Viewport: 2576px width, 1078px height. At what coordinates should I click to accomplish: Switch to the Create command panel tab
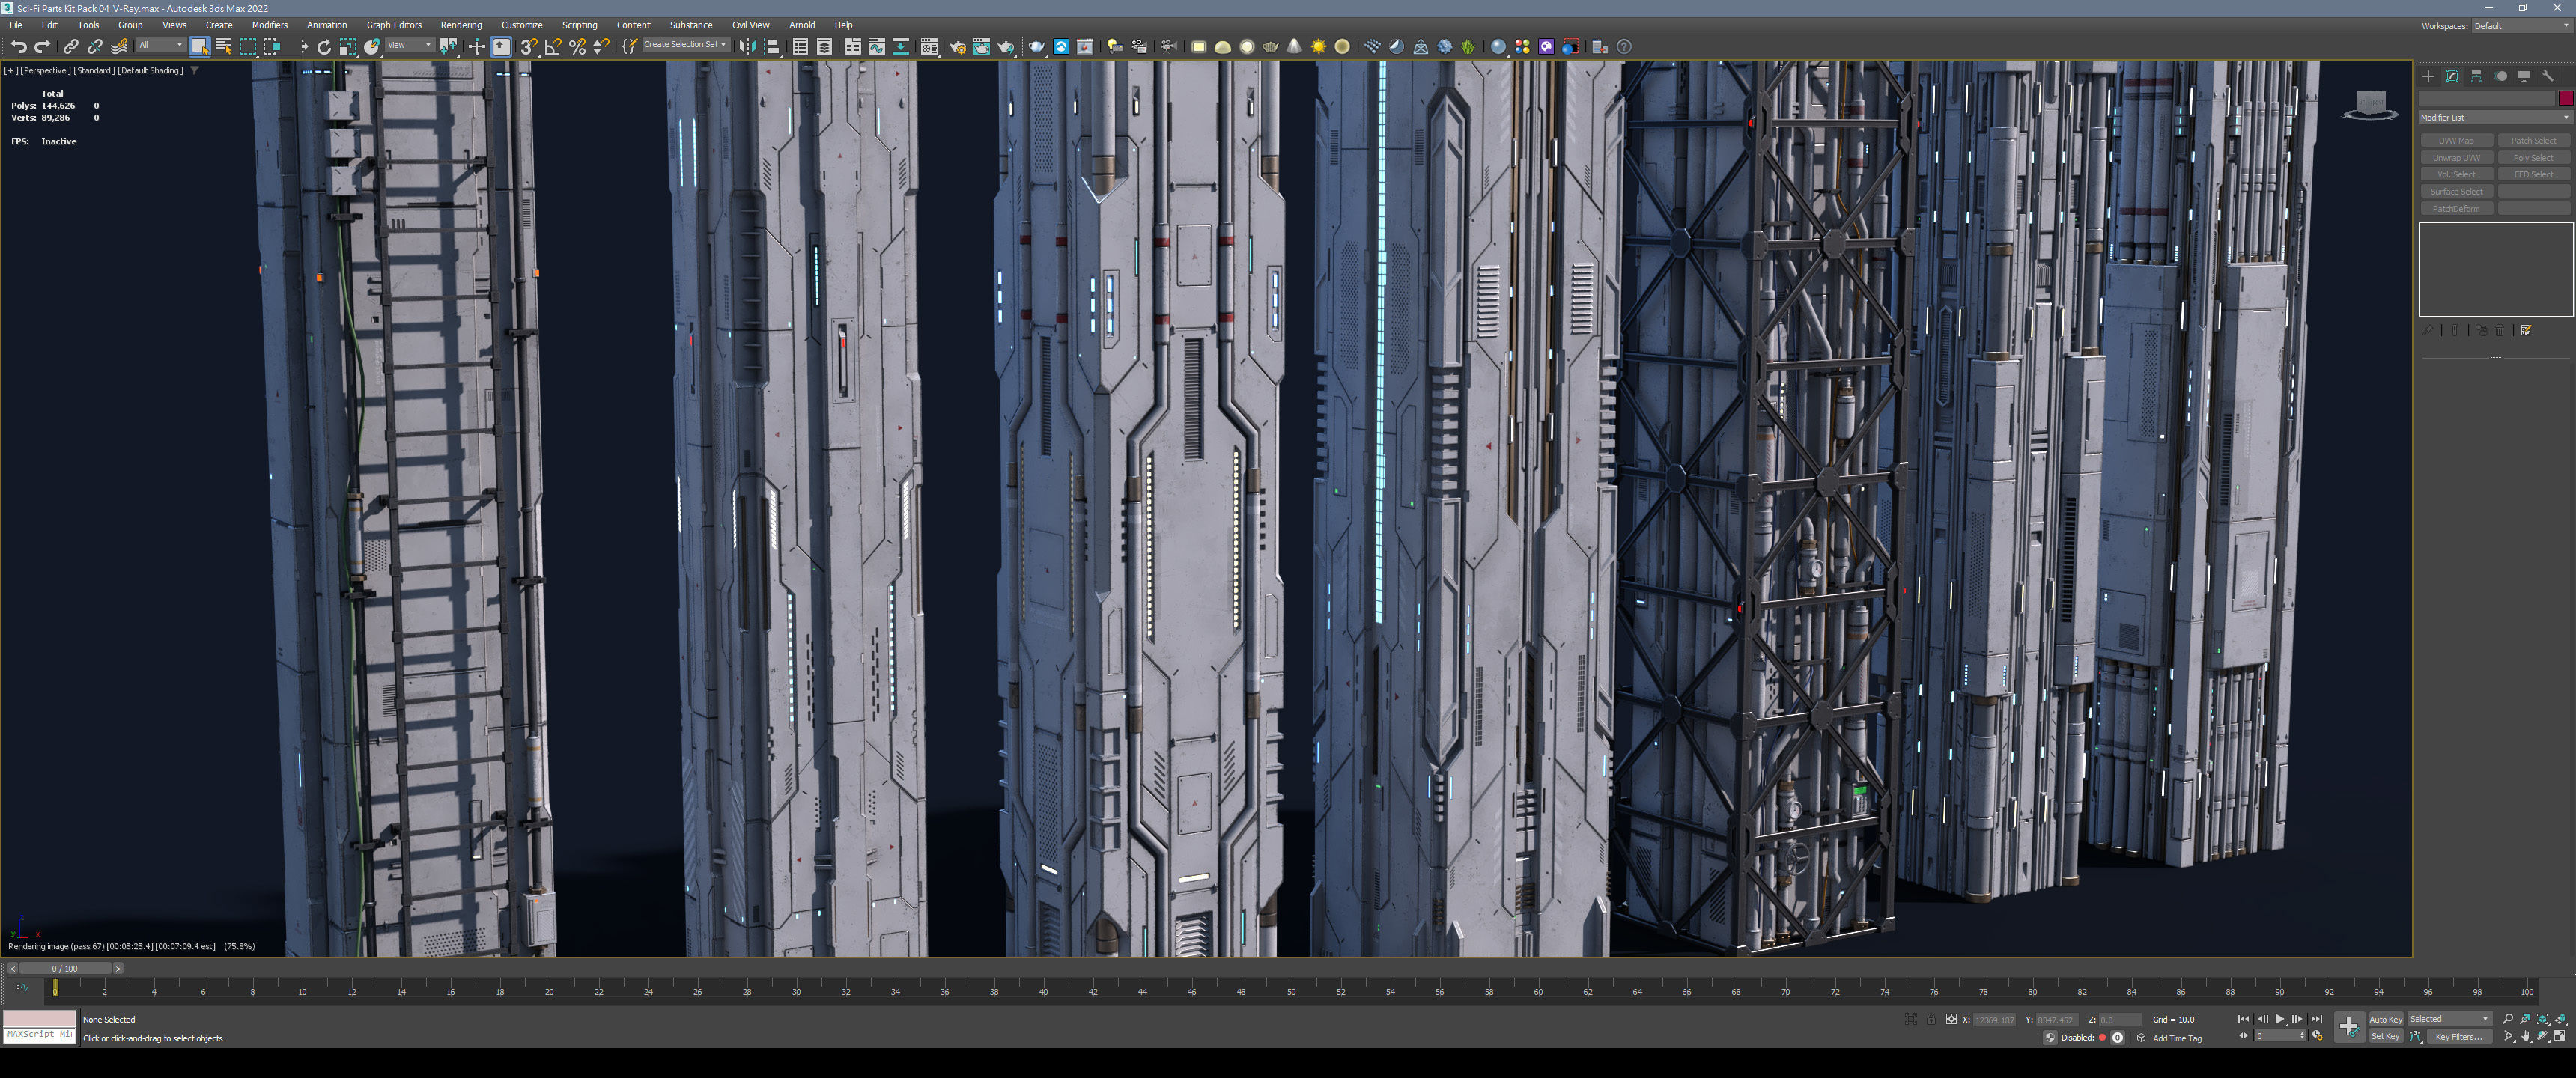2428,76
